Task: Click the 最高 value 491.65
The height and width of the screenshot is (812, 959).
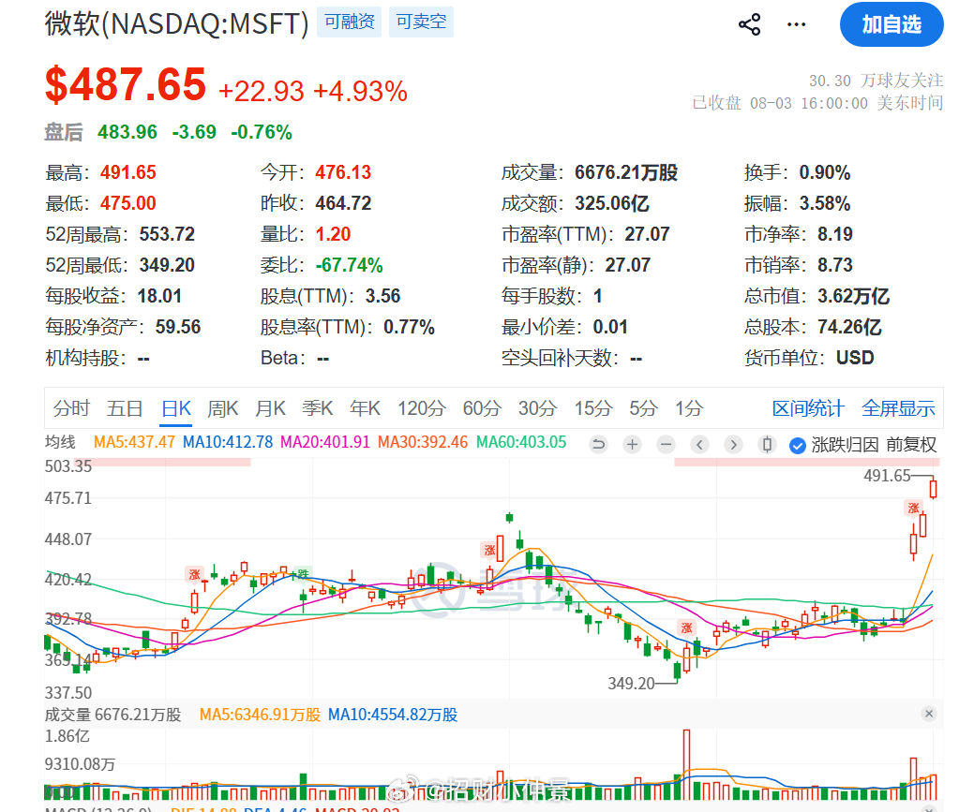Action: point(127,172)
